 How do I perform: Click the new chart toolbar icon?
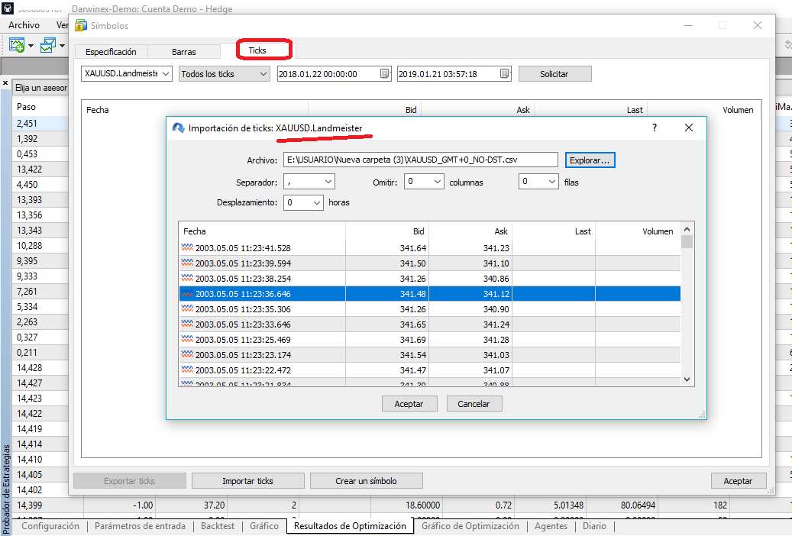coord(18,46)
